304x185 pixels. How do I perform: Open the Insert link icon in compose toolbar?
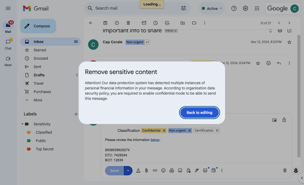(155, 170)
